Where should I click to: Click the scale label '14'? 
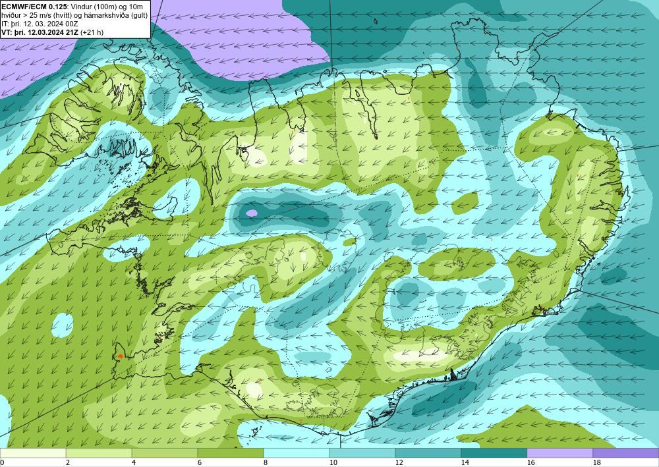tap(465, 463)
